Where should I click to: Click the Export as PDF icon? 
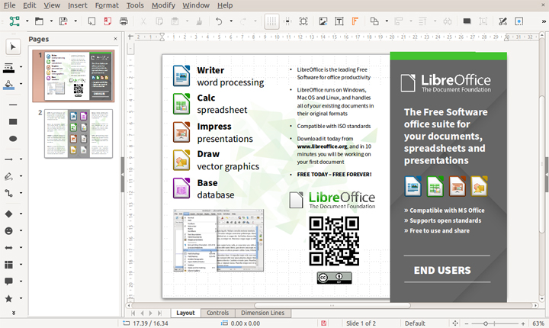pos(108,21)
